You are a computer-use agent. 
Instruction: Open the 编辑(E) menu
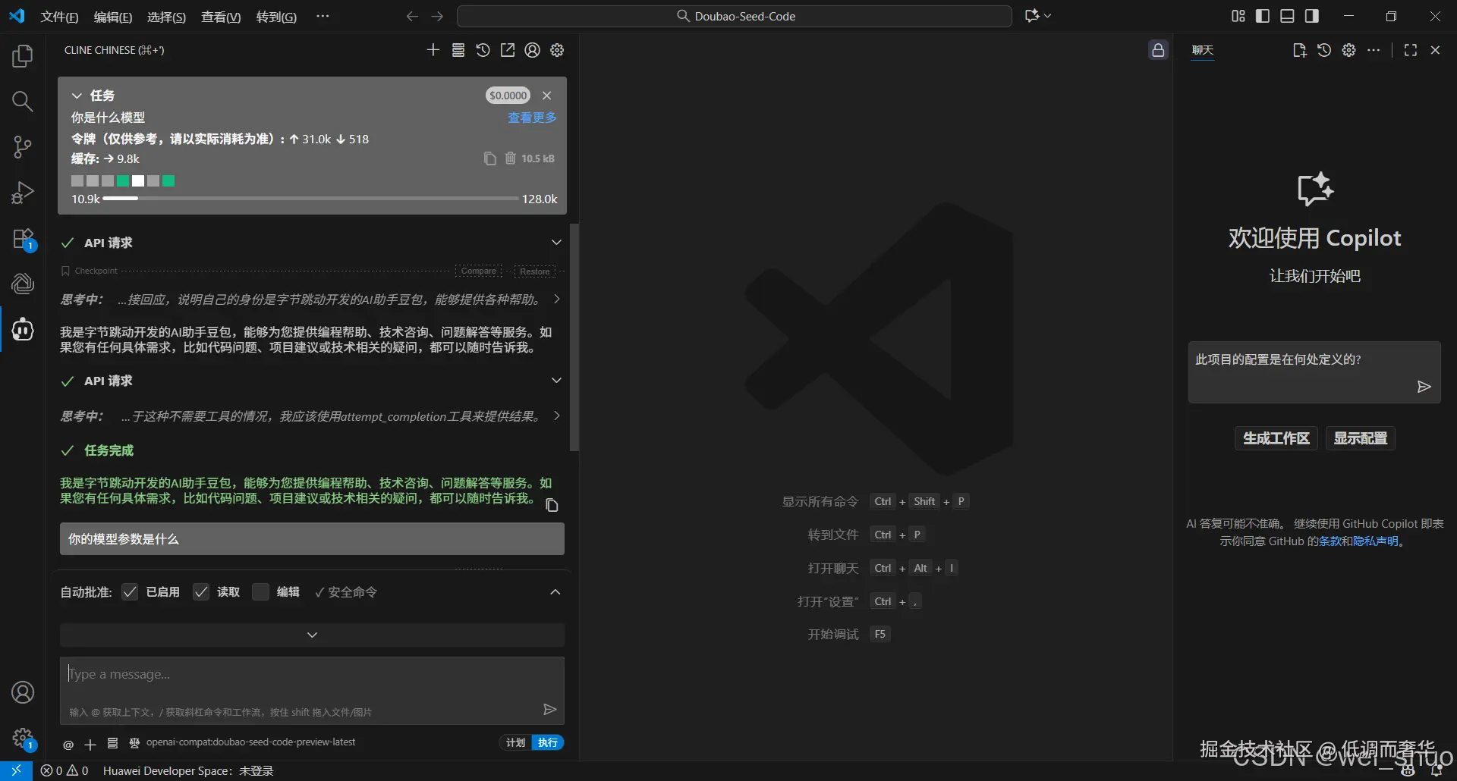[112, 16]
